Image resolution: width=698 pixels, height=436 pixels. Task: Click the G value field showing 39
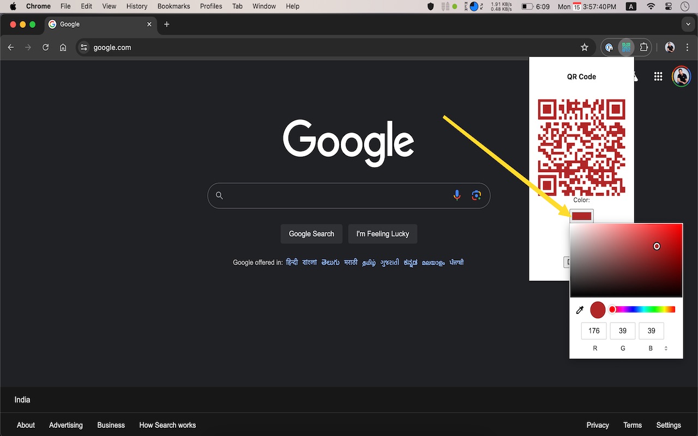click(x=623, y=331)
